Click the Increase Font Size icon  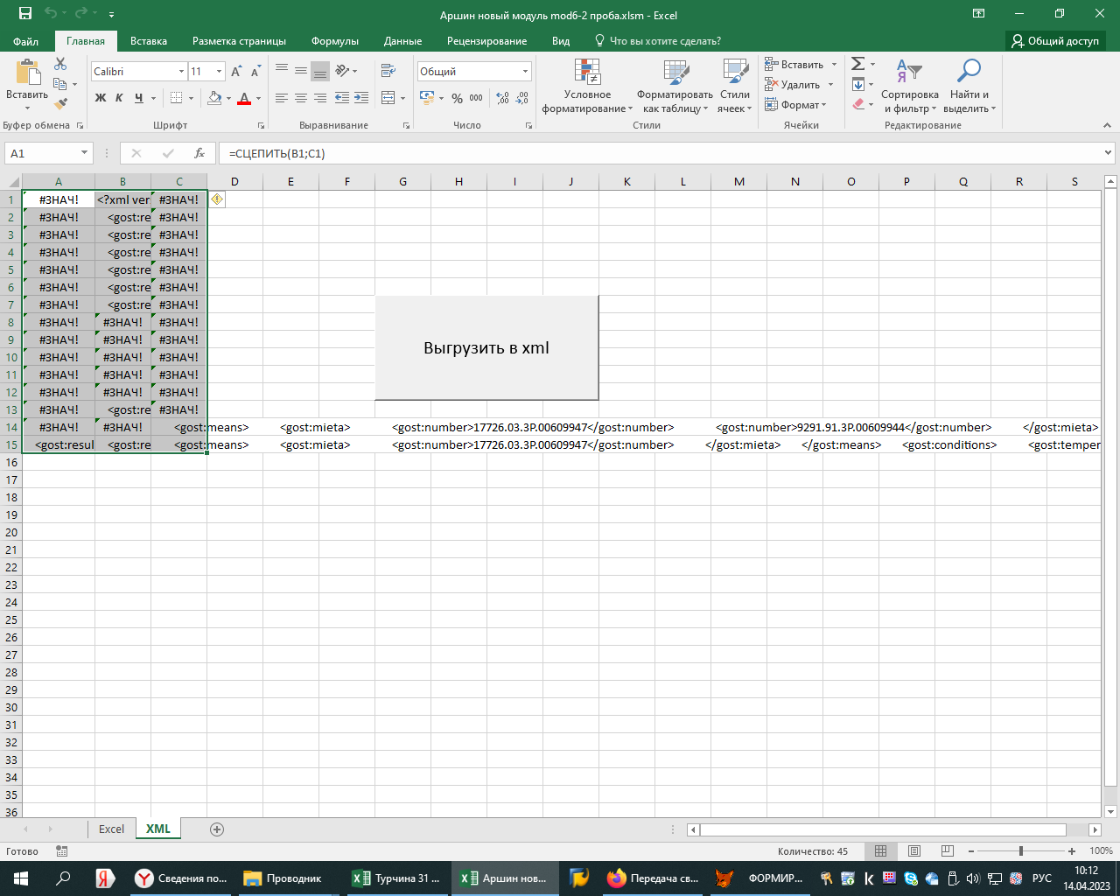(x=236, y=72)
